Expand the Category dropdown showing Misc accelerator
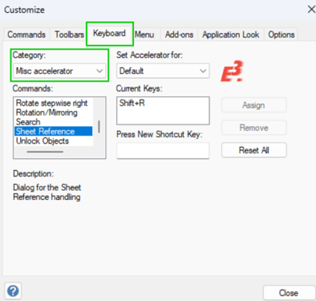Screen dimensions: 316x301 pos(59,71)
